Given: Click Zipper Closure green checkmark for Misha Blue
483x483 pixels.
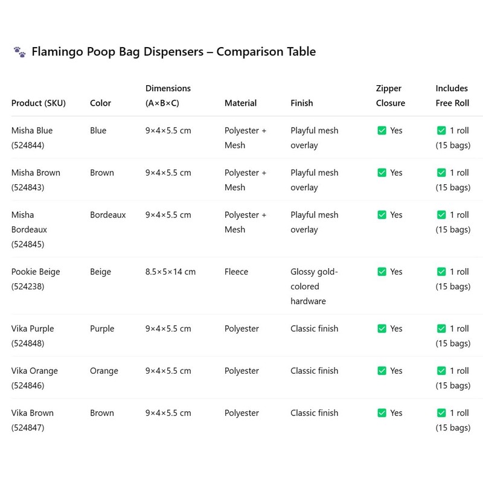Looking at the screenshot, I should 382,130.
